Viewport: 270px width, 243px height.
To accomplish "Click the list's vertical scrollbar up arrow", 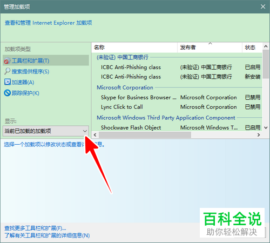I will (266, 46).
